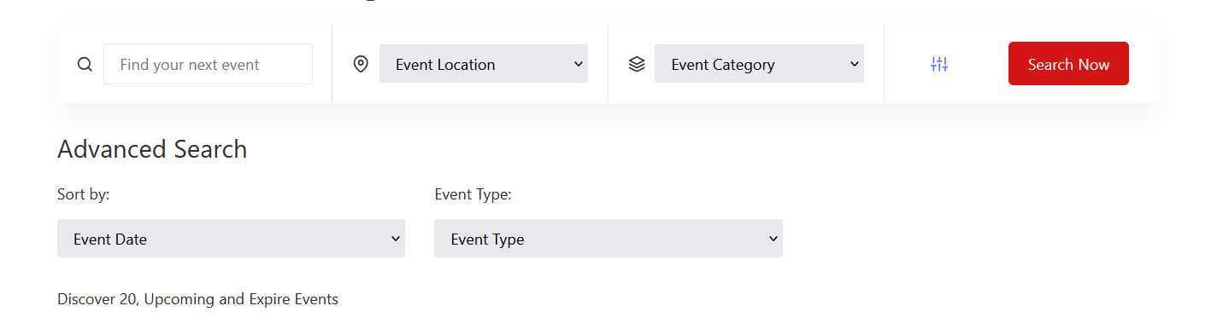Click the Advanced Search heading

click(152, 149)
